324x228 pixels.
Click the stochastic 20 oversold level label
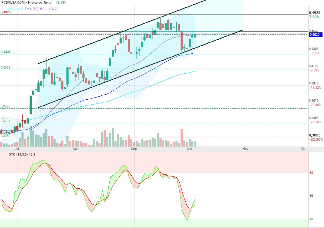tap(311, 219)
